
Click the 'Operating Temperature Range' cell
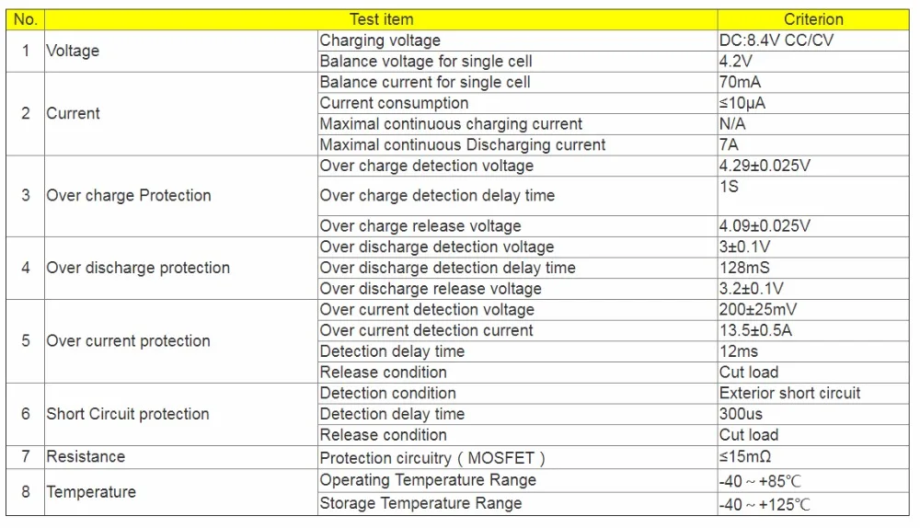pos(517,480)
